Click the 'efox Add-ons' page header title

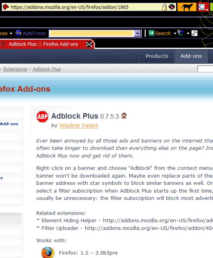[25, 89]
